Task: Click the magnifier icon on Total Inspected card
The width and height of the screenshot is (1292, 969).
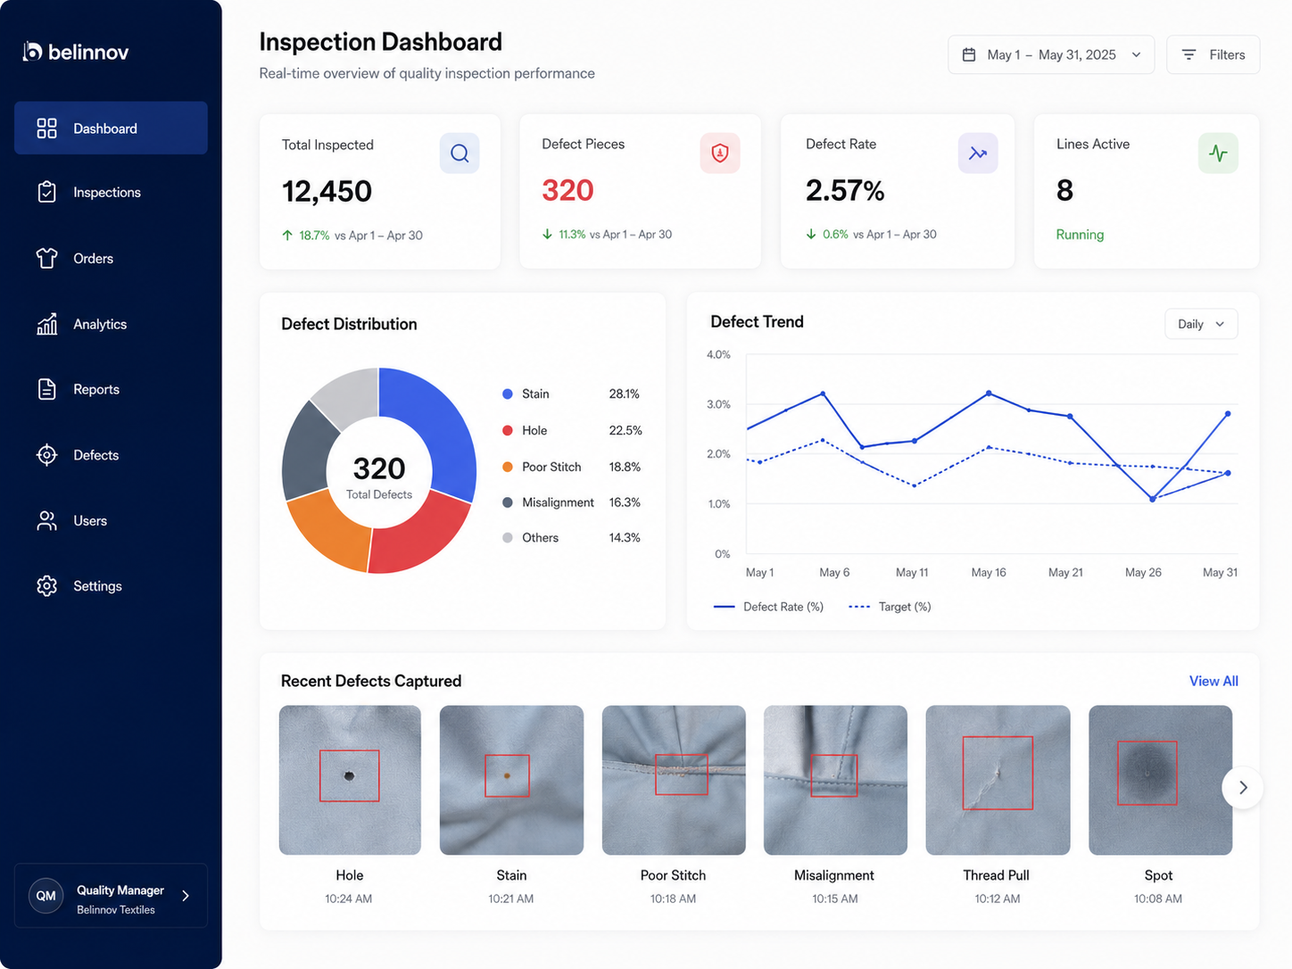Action: (x=460, y=153)
